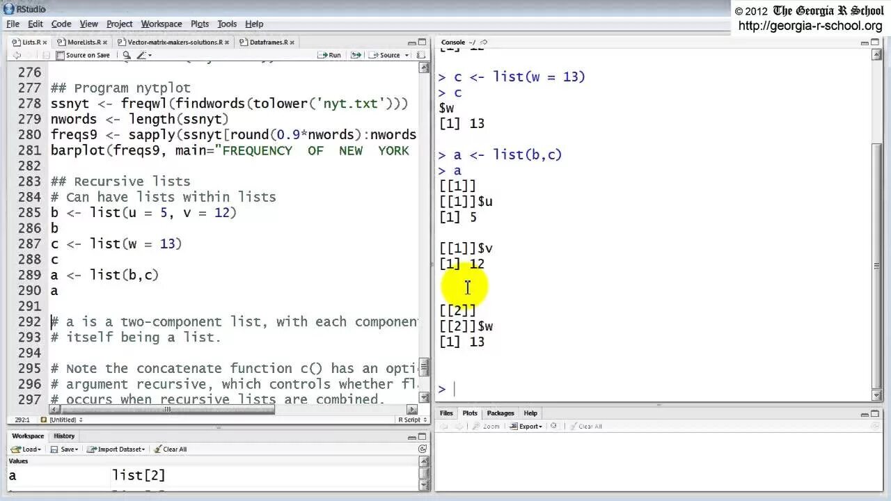Open the Load dropdown in Workspace
Image resolution: width=891 pixels, height=501 pixels.
tap(26, 449)
